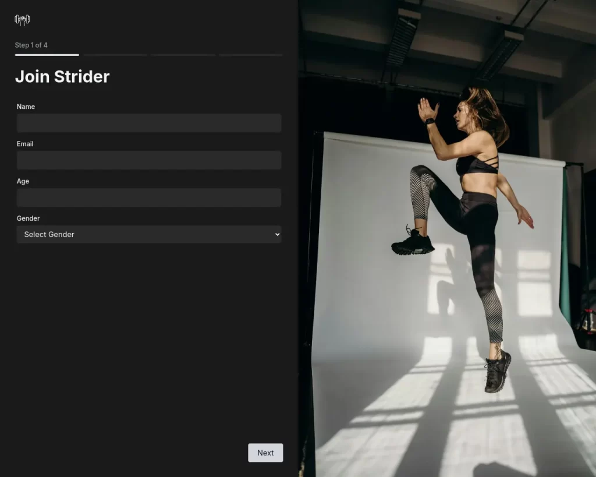Click the chevron on the Gender selector
The height and width of the screenshot is (477, 596).
point(278,234)
